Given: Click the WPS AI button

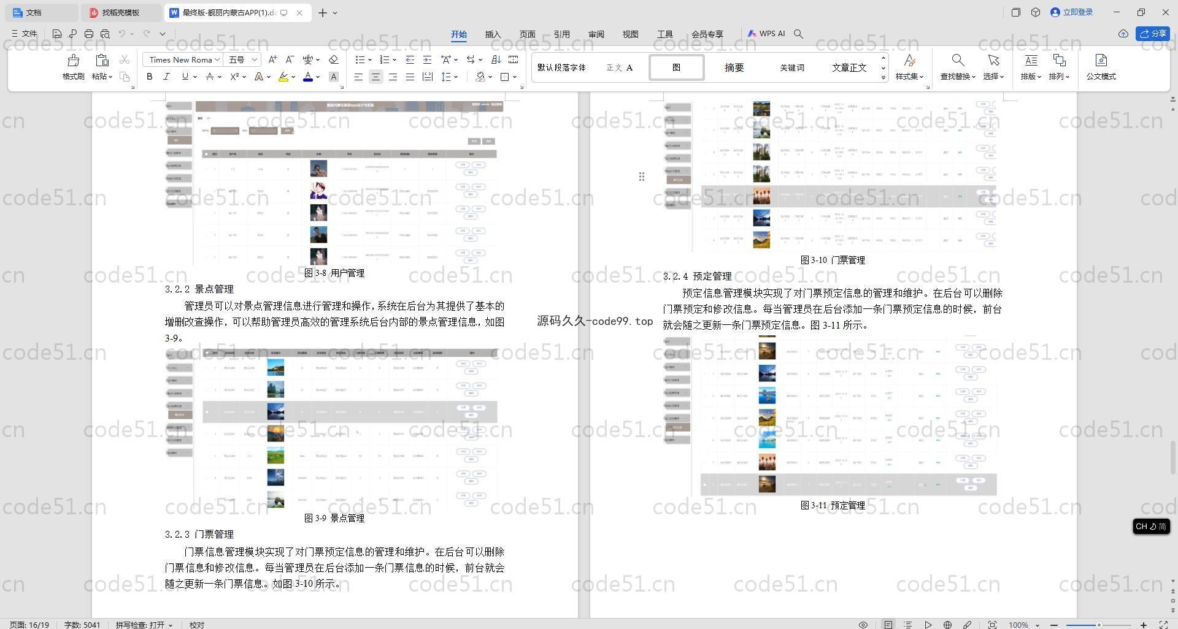Looking at the screenshot, I should (x=766, y=34).
